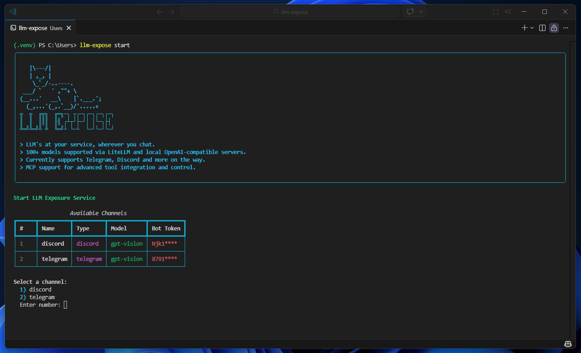Select the llm-expose Users terminal tab

41,28
